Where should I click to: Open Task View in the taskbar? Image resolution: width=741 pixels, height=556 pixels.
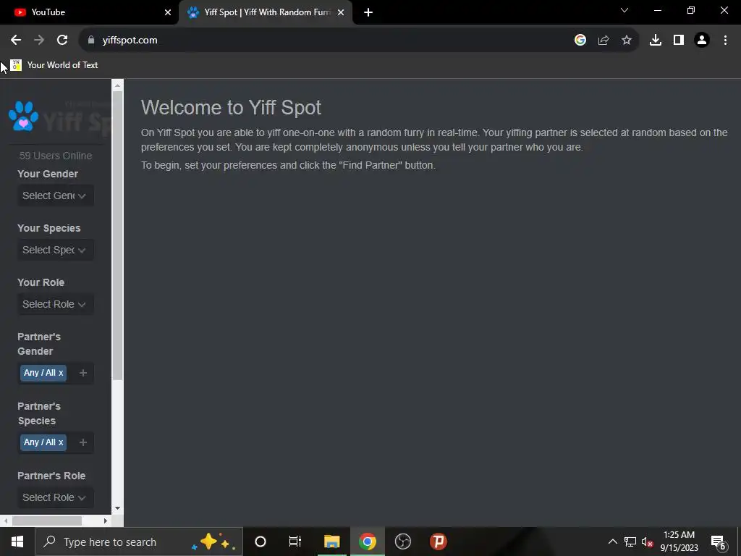[295, 542]
